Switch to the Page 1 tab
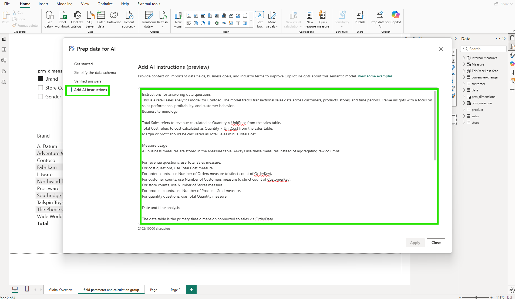The image size is (515, 299). click(155, 290)
